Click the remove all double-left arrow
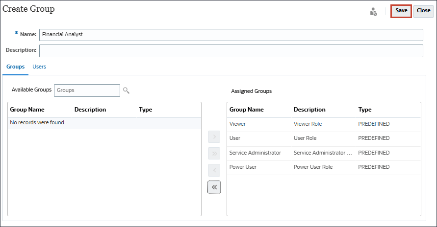Screen dimensions: 437x227 point(214,187)
